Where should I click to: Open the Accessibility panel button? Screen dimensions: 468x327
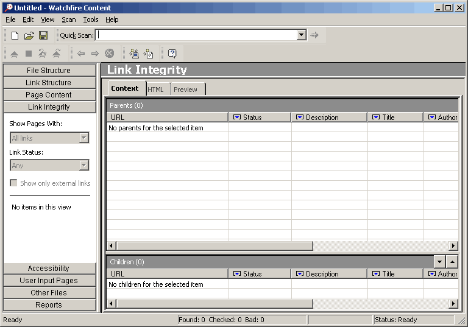pyautogui.click(x=49, y=269)
